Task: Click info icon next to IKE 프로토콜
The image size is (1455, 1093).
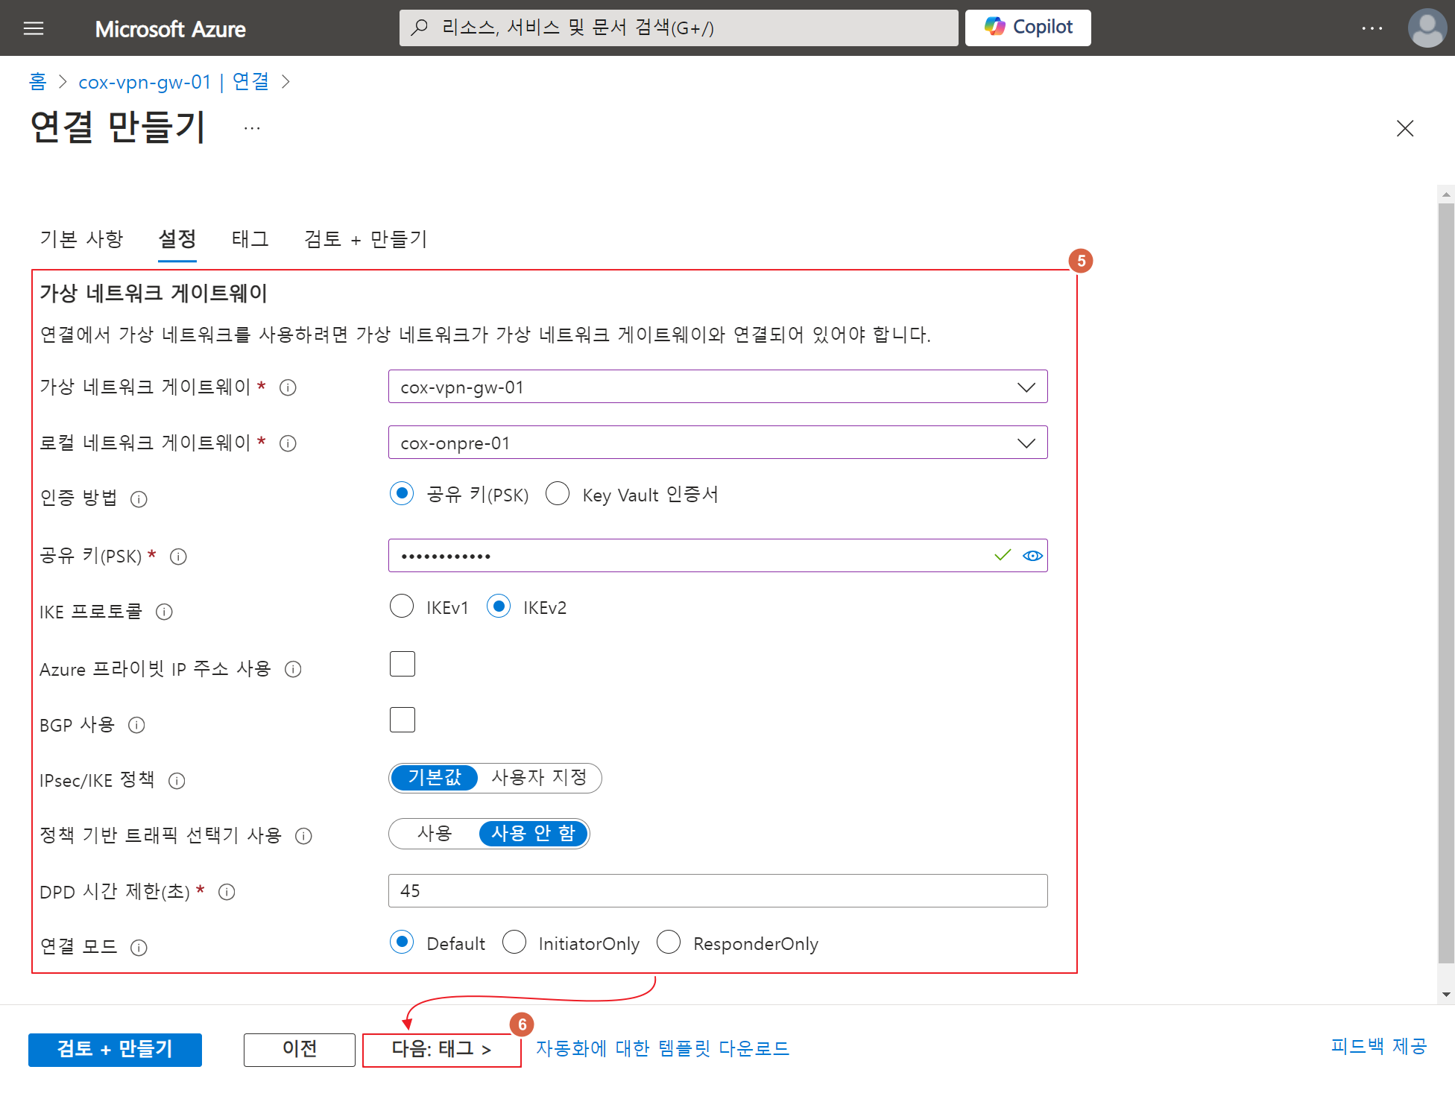Action: [x=164, y=612]
